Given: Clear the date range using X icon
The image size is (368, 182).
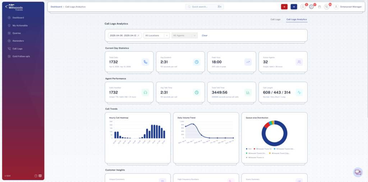Looking at the screenshot, I should click(138, 36).
